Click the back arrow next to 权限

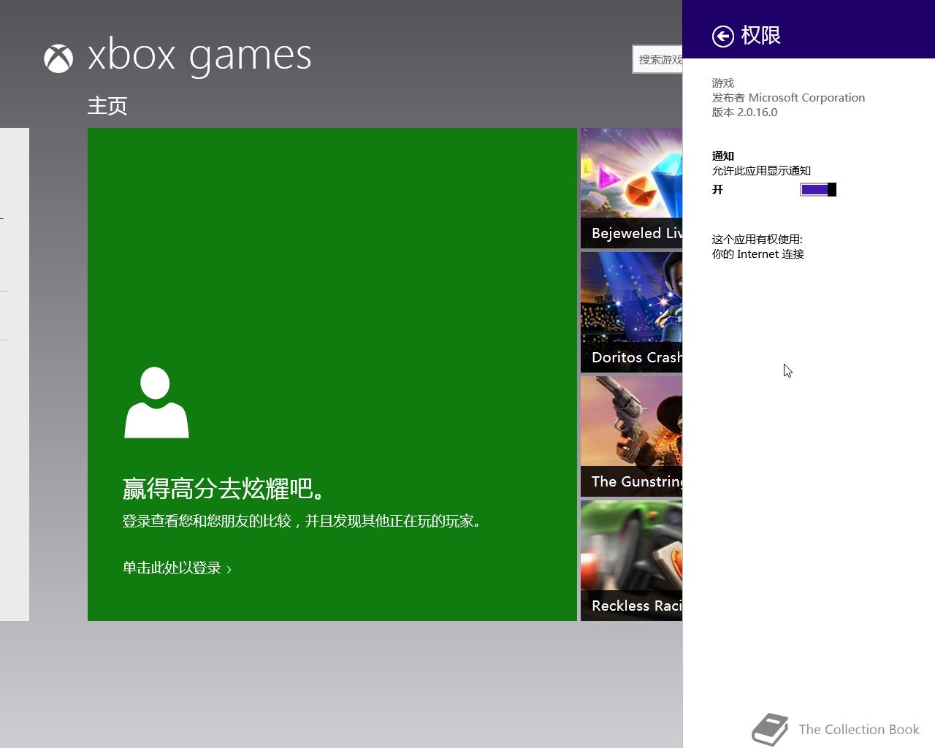[x=722, y=36]
